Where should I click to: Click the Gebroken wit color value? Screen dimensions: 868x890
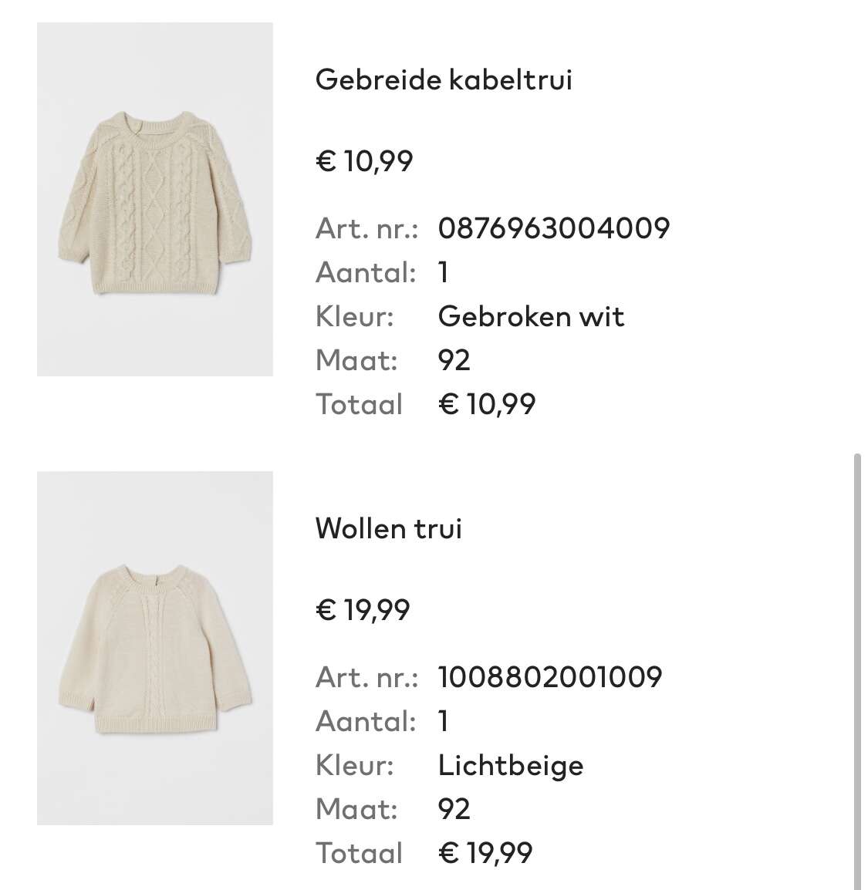tap(531, 316)
